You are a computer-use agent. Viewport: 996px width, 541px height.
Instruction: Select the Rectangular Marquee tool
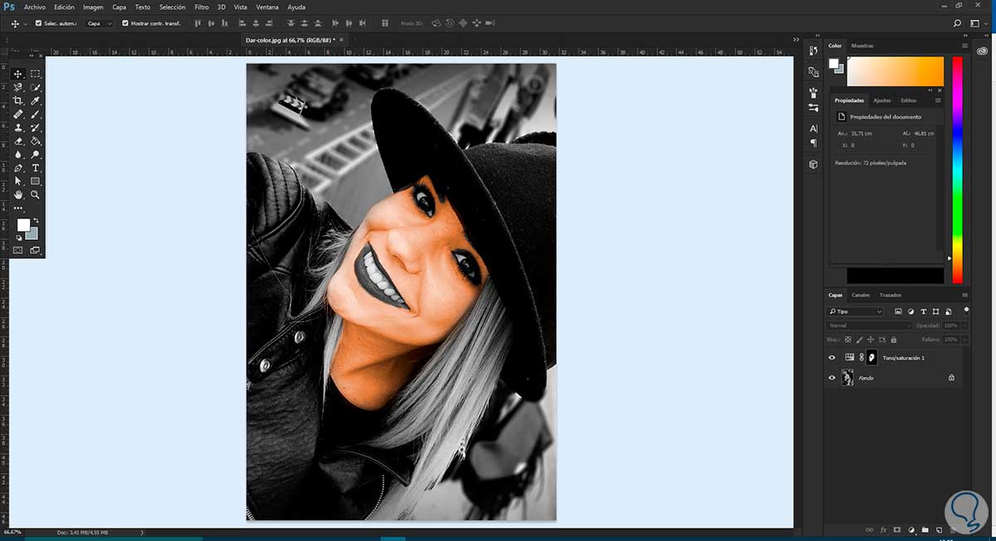point(36,74)
